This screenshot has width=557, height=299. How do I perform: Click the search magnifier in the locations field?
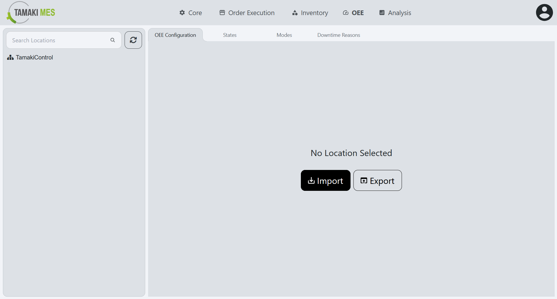(113, 40)
